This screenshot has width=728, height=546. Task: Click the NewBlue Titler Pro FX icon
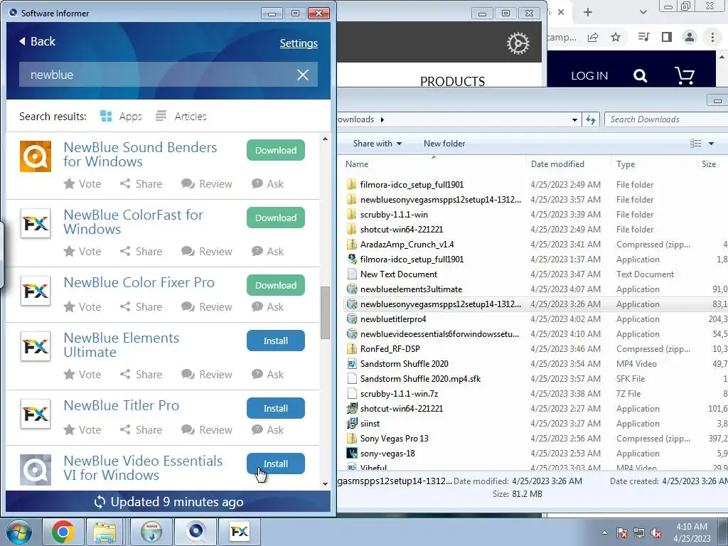[x=36, y=414]
